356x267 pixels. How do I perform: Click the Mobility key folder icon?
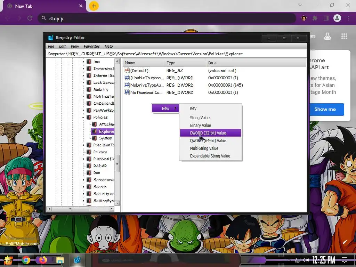pos(89,89)
